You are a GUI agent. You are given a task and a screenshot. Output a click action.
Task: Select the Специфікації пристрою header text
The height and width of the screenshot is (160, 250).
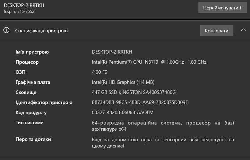pyautogui.click(x=41, y=31)
